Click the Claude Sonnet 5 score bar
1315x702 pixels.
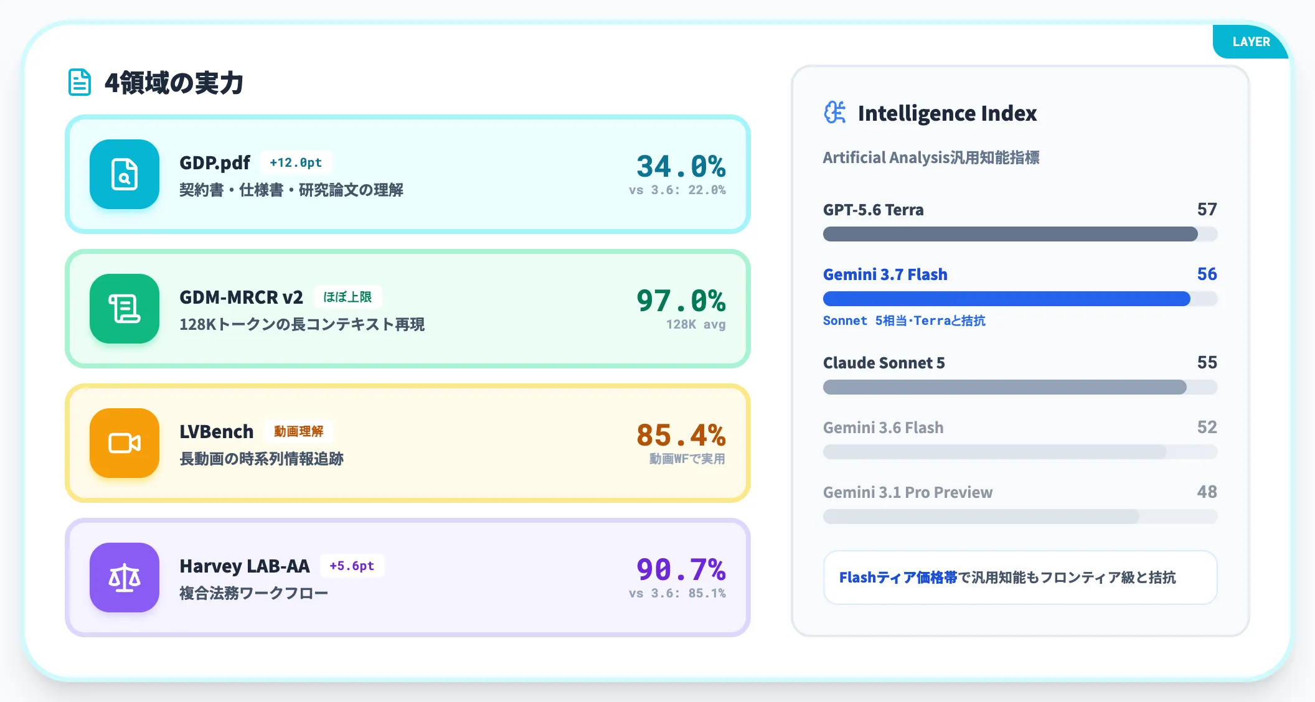1020,387
